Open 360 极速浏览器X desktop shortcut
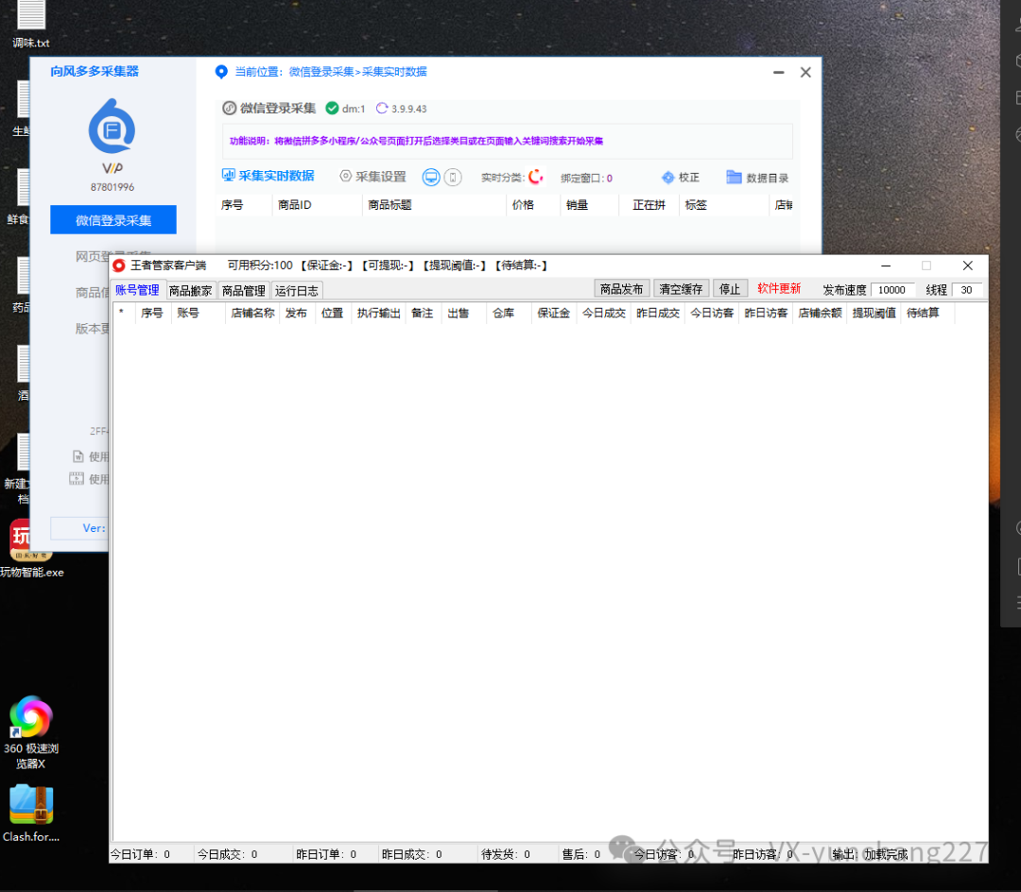 click(30, 732)
